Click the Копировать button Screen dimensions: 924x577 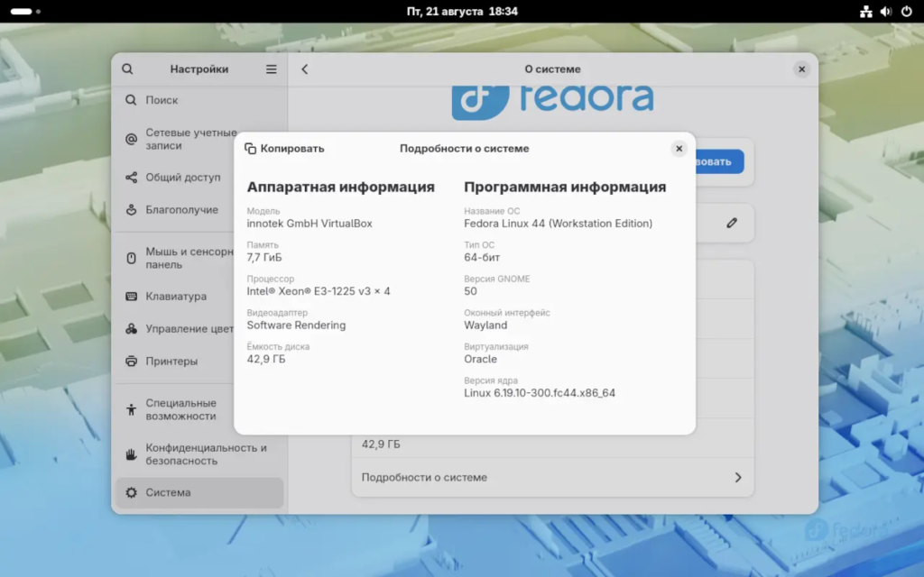[284, 149]
